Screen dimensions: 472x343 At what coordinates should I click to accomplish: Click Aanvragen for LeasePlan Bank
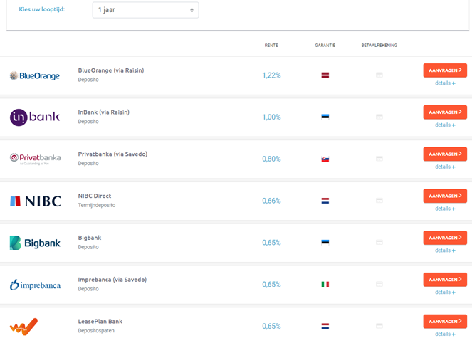pos(445,322)
